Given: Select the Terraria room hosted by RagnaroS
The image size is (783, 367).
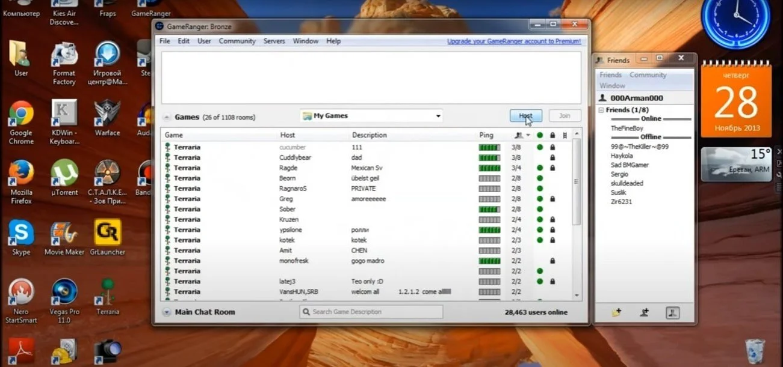Looking at the screenshot, I should click(366, 188).
